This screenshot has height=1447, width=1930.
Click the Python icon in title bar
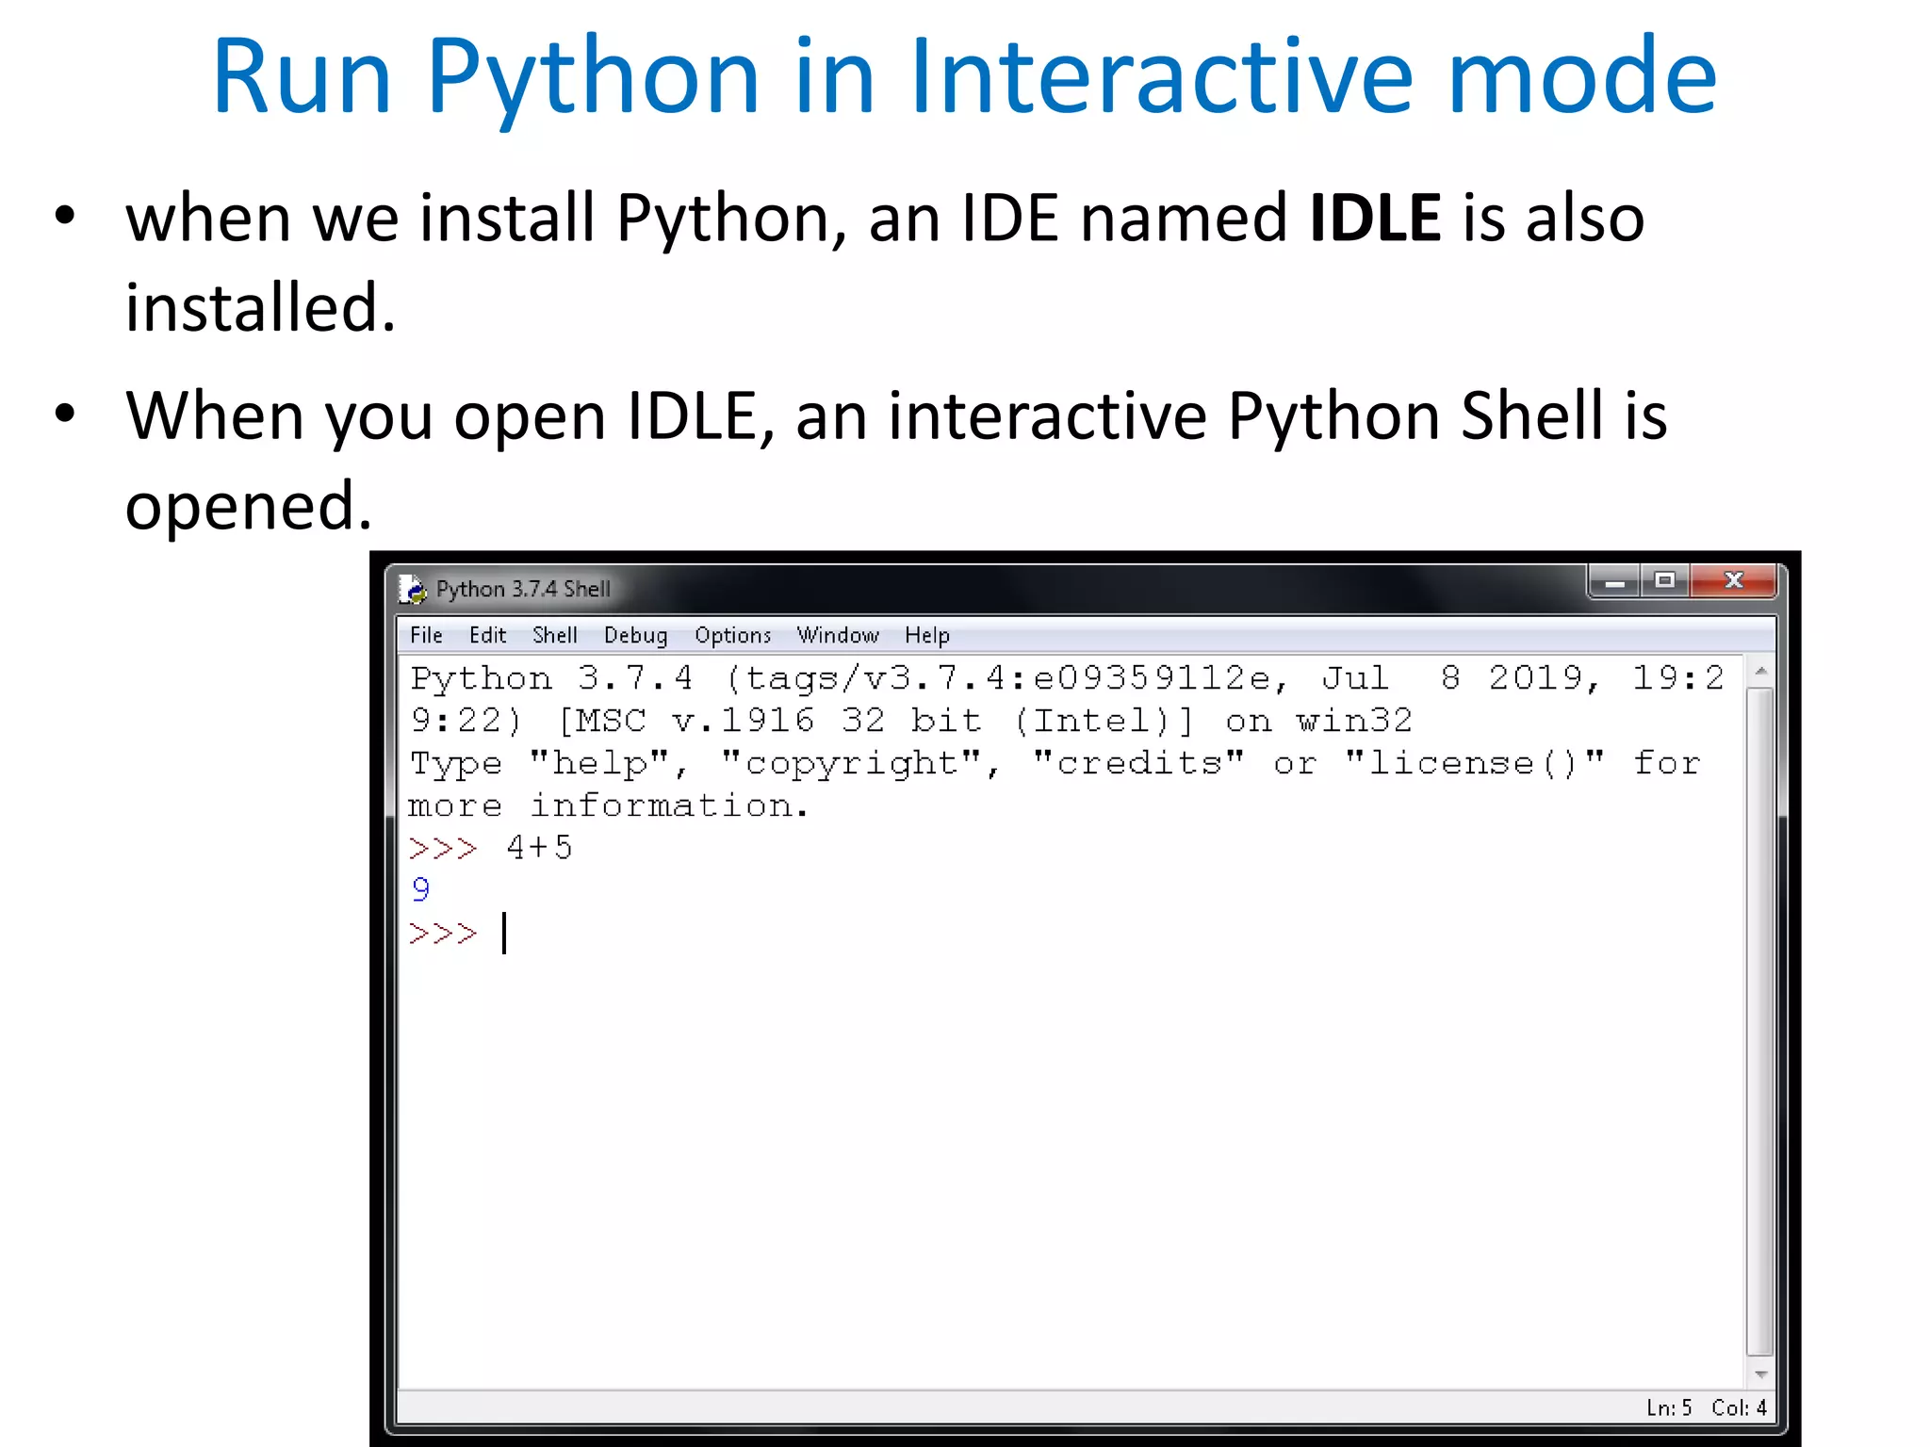coord(413,589)
